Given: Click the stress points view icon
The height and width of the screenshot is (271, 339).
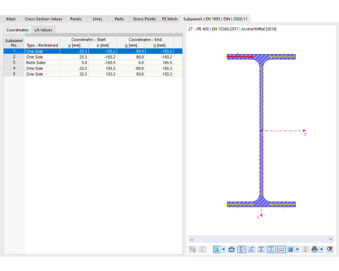Looking at the screenshot, I should [217, 250].
